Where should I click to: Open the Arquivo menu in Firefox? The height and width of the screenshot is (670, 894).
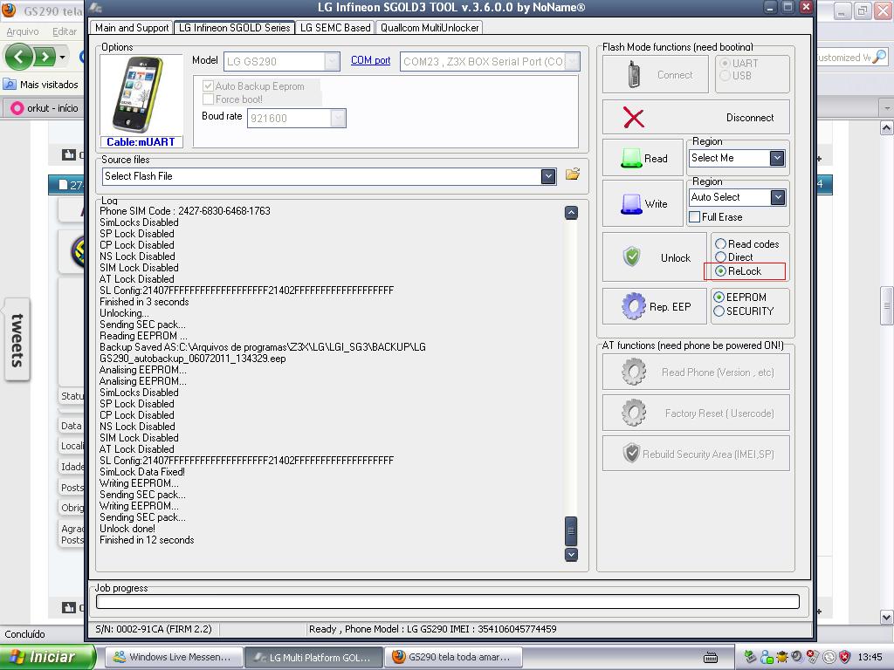23,31
